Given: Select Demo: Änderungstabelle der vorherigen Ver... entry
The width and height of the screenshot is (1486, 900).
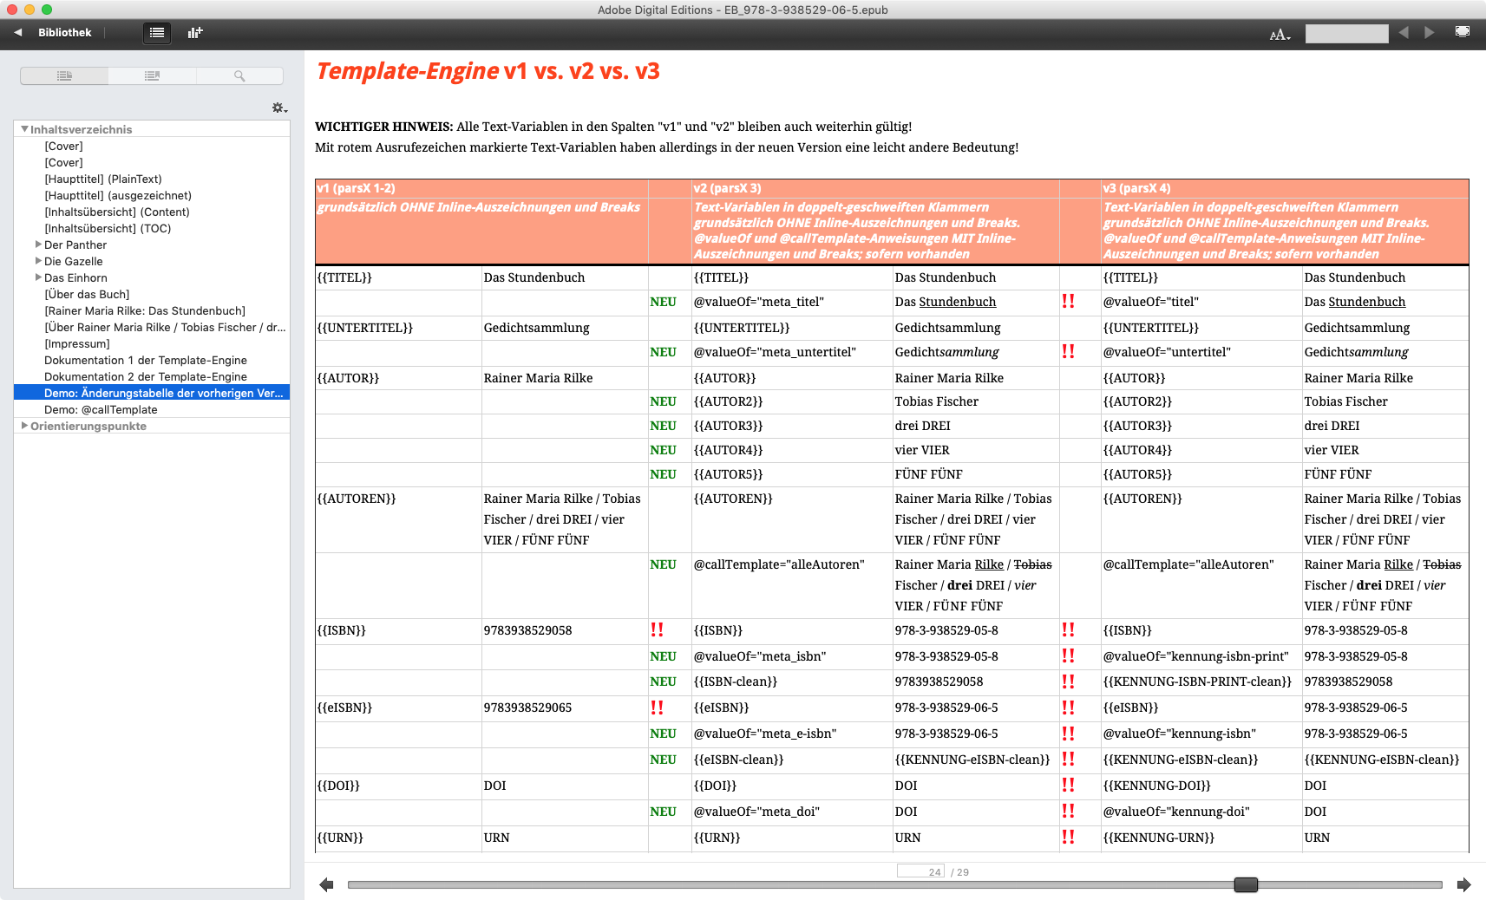Looking at the screenshot, I should click(152, 393).
